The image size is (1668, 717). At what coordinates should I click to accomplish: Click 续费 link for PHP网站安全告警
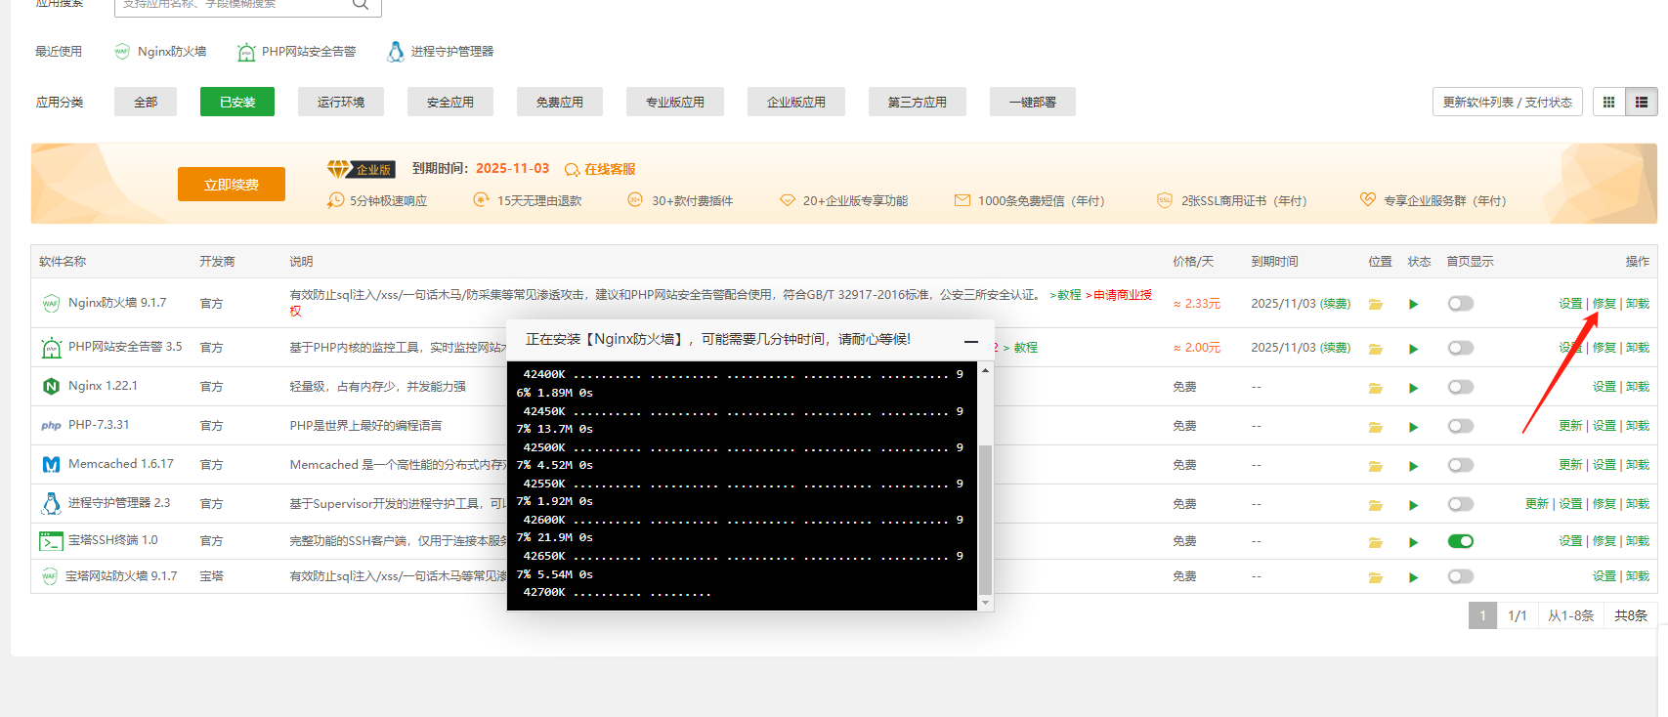pos(1335,348)
